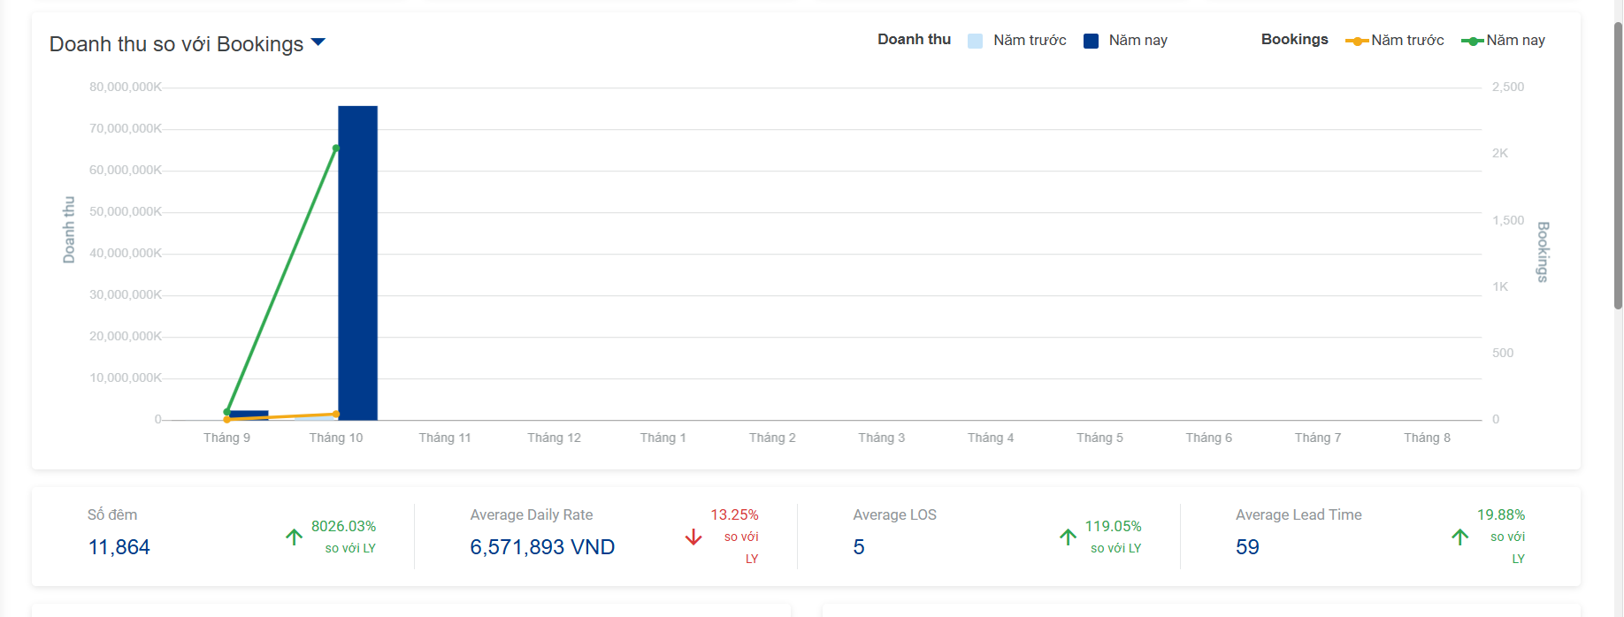Click the "Tháng 11" axis label
This screenshot has width=1624, height=617.
tap(445, 438)
